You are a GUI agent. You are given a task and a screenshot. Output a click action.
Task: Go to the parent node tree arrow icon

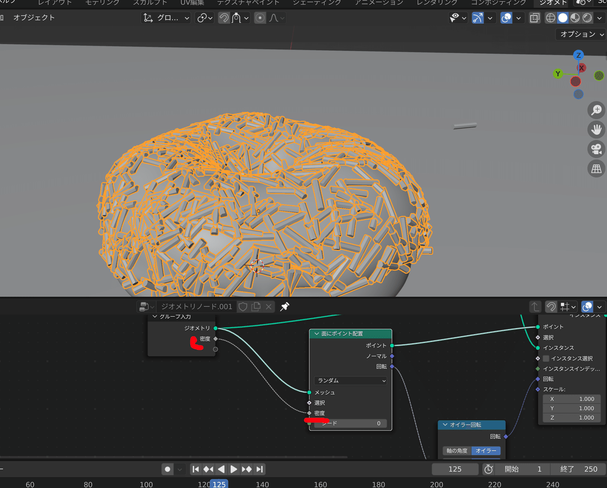point(535,307)
